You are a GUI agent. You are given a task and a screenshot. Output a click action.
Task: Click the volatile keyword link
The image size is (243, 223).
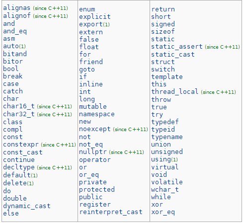(x=167, y=182)
